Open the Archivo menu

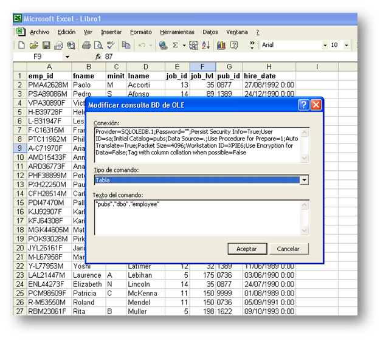pos(40,32)
